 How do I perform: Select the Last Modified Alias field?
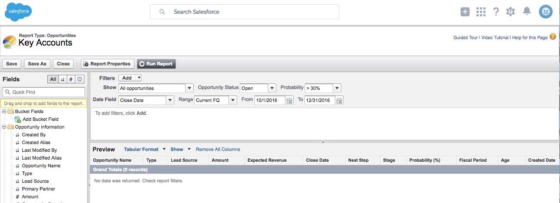(x=42, y=158)
